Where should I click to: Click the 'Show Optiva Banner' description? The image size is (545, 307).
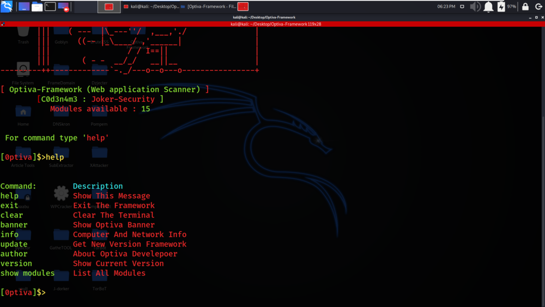click(114, 225)
